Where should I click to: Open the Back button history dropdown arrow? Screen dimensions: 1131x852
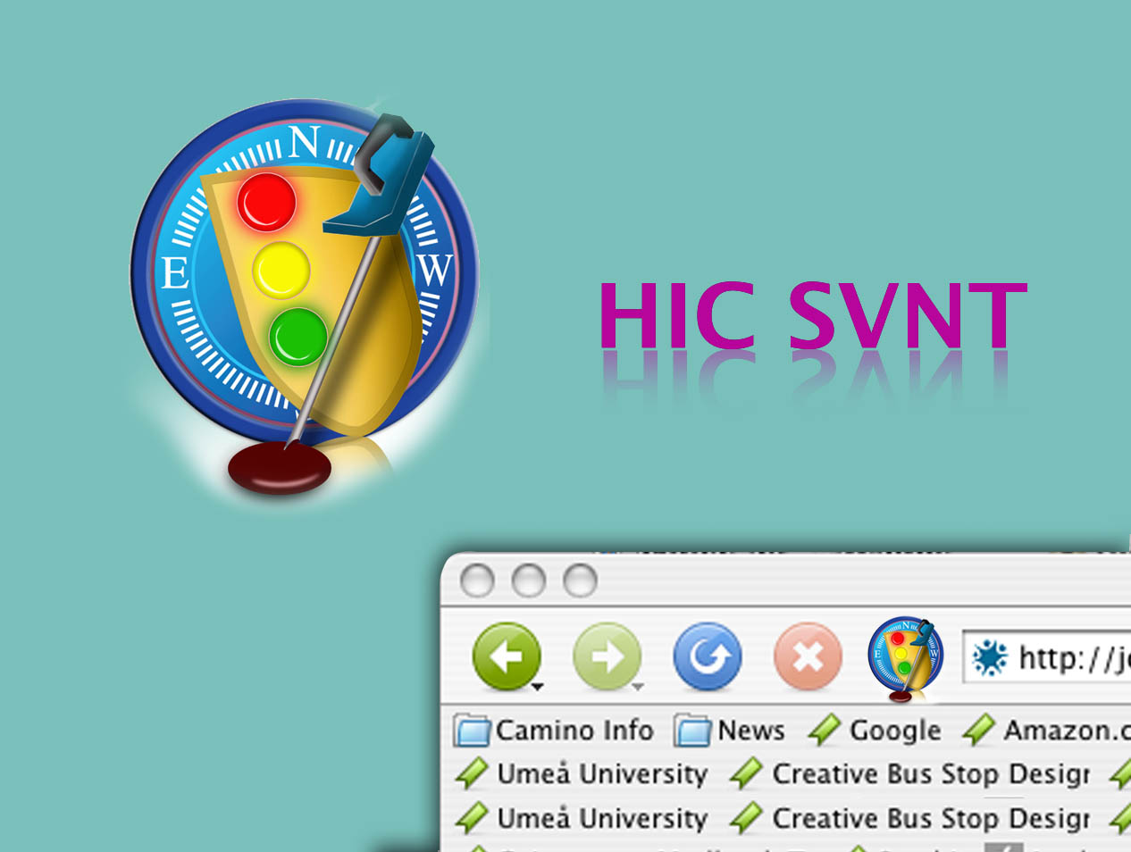point(538,687)
